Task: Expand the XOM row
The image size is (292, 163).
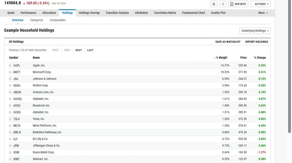Action: [x=10, y=153]
